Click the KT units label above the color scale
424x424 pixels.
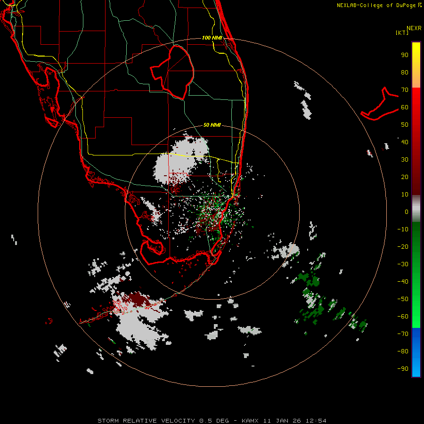coord(402,33)
